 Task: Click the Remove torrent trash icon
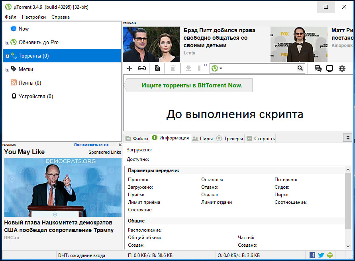click(x=173, y=68)
